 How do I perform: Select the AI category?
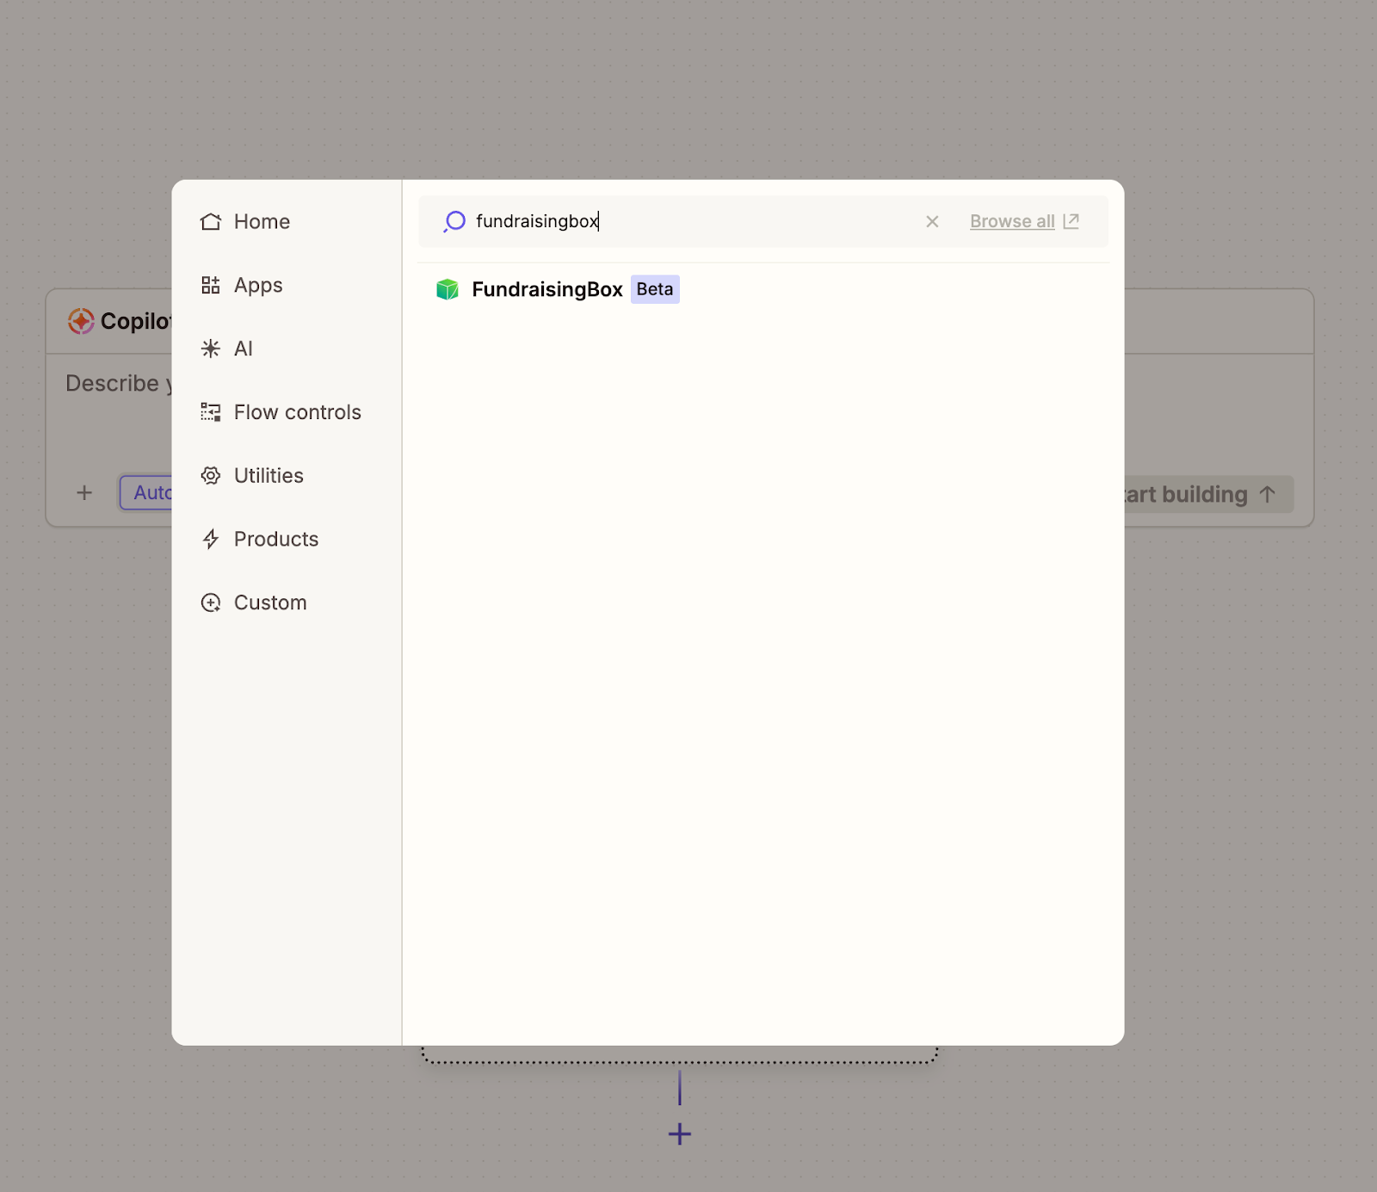pyautogui.click(x=227, y=349)
